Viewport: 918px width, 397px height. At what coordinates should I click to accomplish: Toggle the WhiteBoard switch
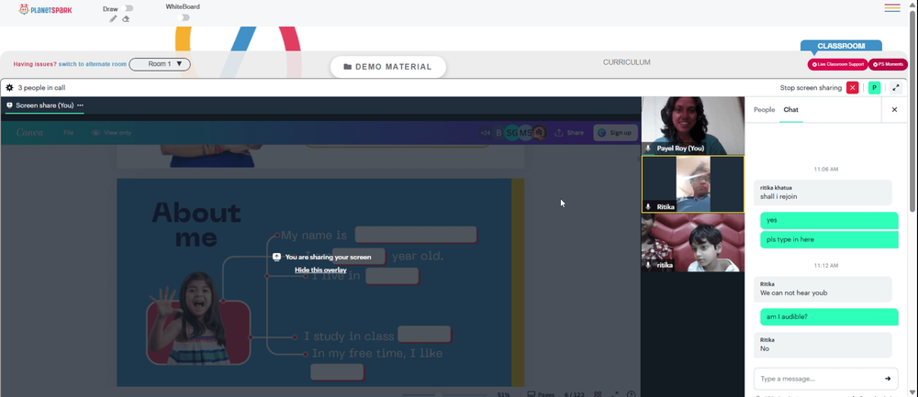pyautogui.click(x=185, y=17)
